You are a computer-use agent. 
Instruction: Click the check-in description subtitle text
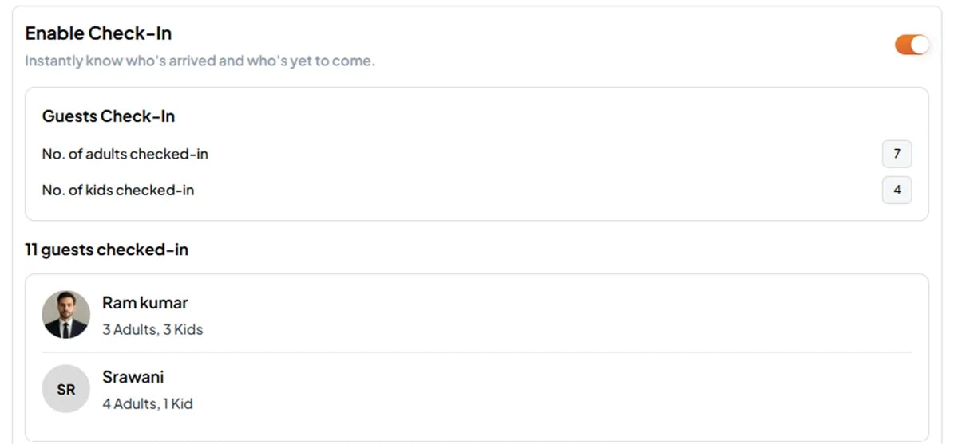click(x=200, y=61)
